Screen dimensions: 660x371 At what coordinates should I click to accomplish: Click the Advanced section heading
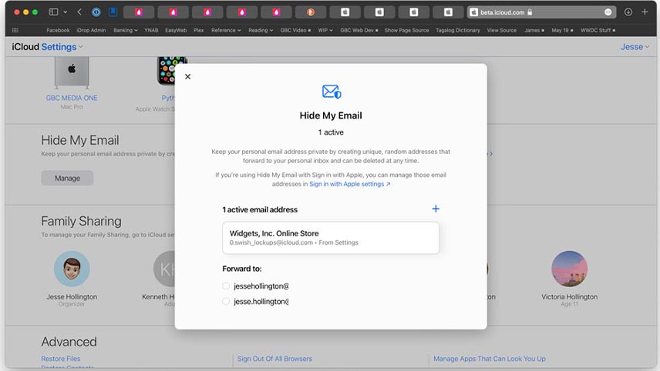click(x=69, y=342)
